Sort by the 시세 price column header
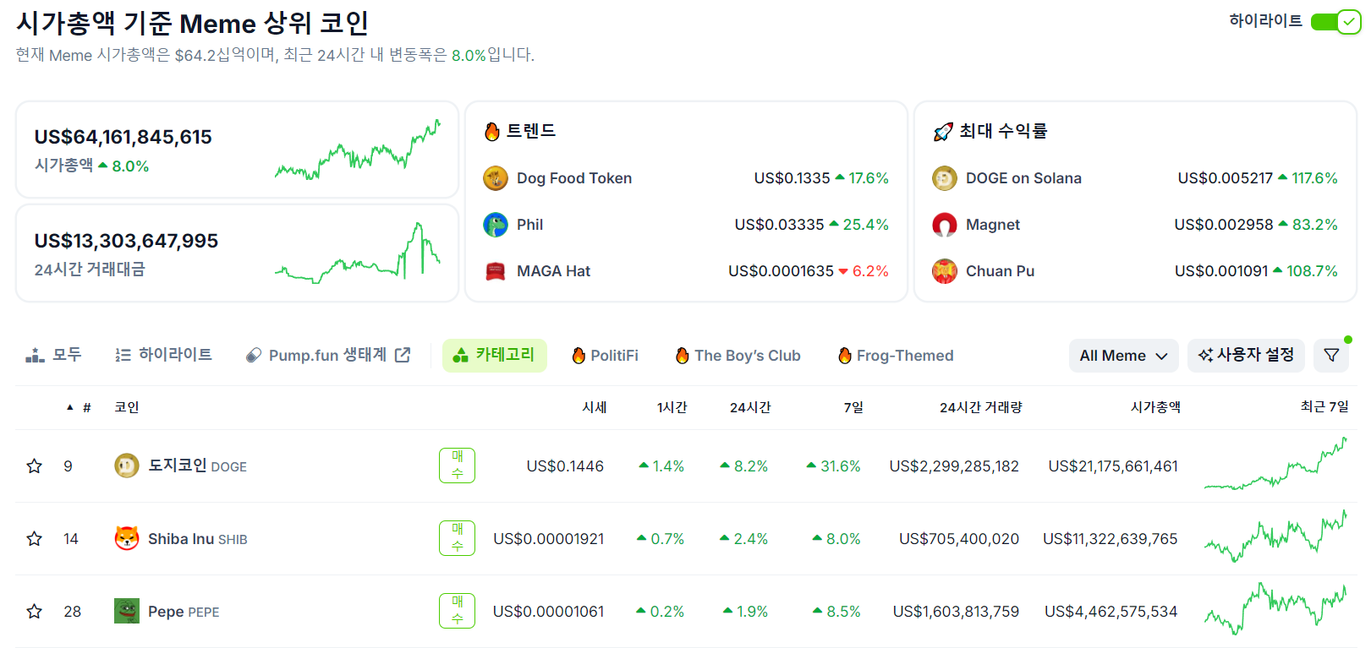The height and width of the screenshot is (648, 1371). (595, 407)
